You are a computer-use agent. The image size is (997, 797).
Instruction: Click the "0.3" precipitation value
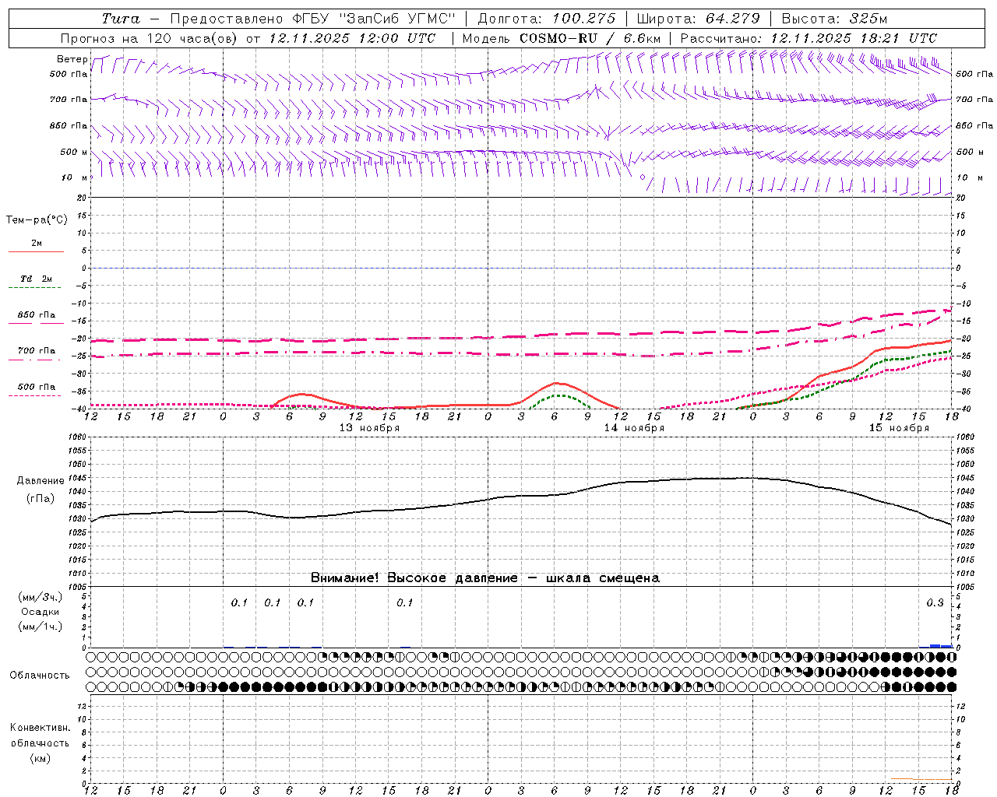[x=935, y=603]
